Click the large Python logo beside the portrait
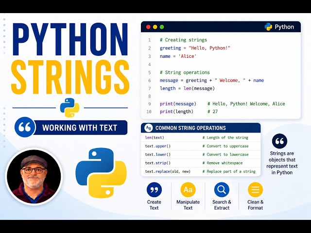Viewport: 311px width, 233px height. click(101, 173)
